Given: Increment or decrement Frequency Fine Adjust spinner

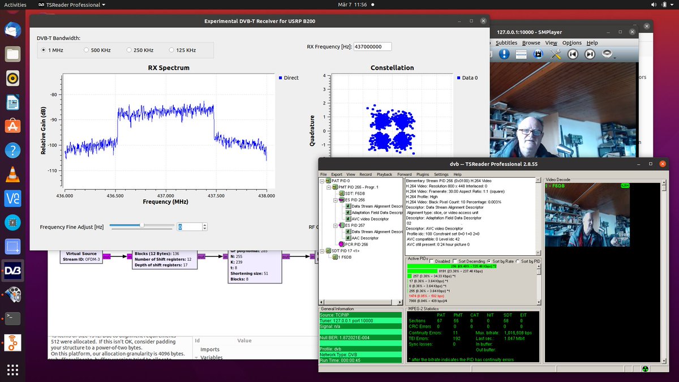Looking at the screenshot, I should (x=205, y=226).
